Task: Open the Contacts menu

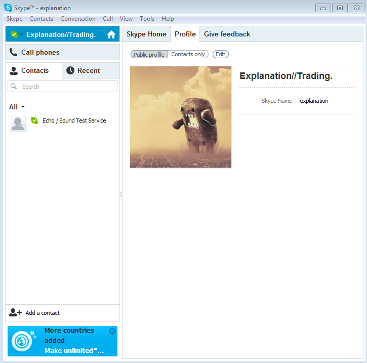Action: pos(41,19)
